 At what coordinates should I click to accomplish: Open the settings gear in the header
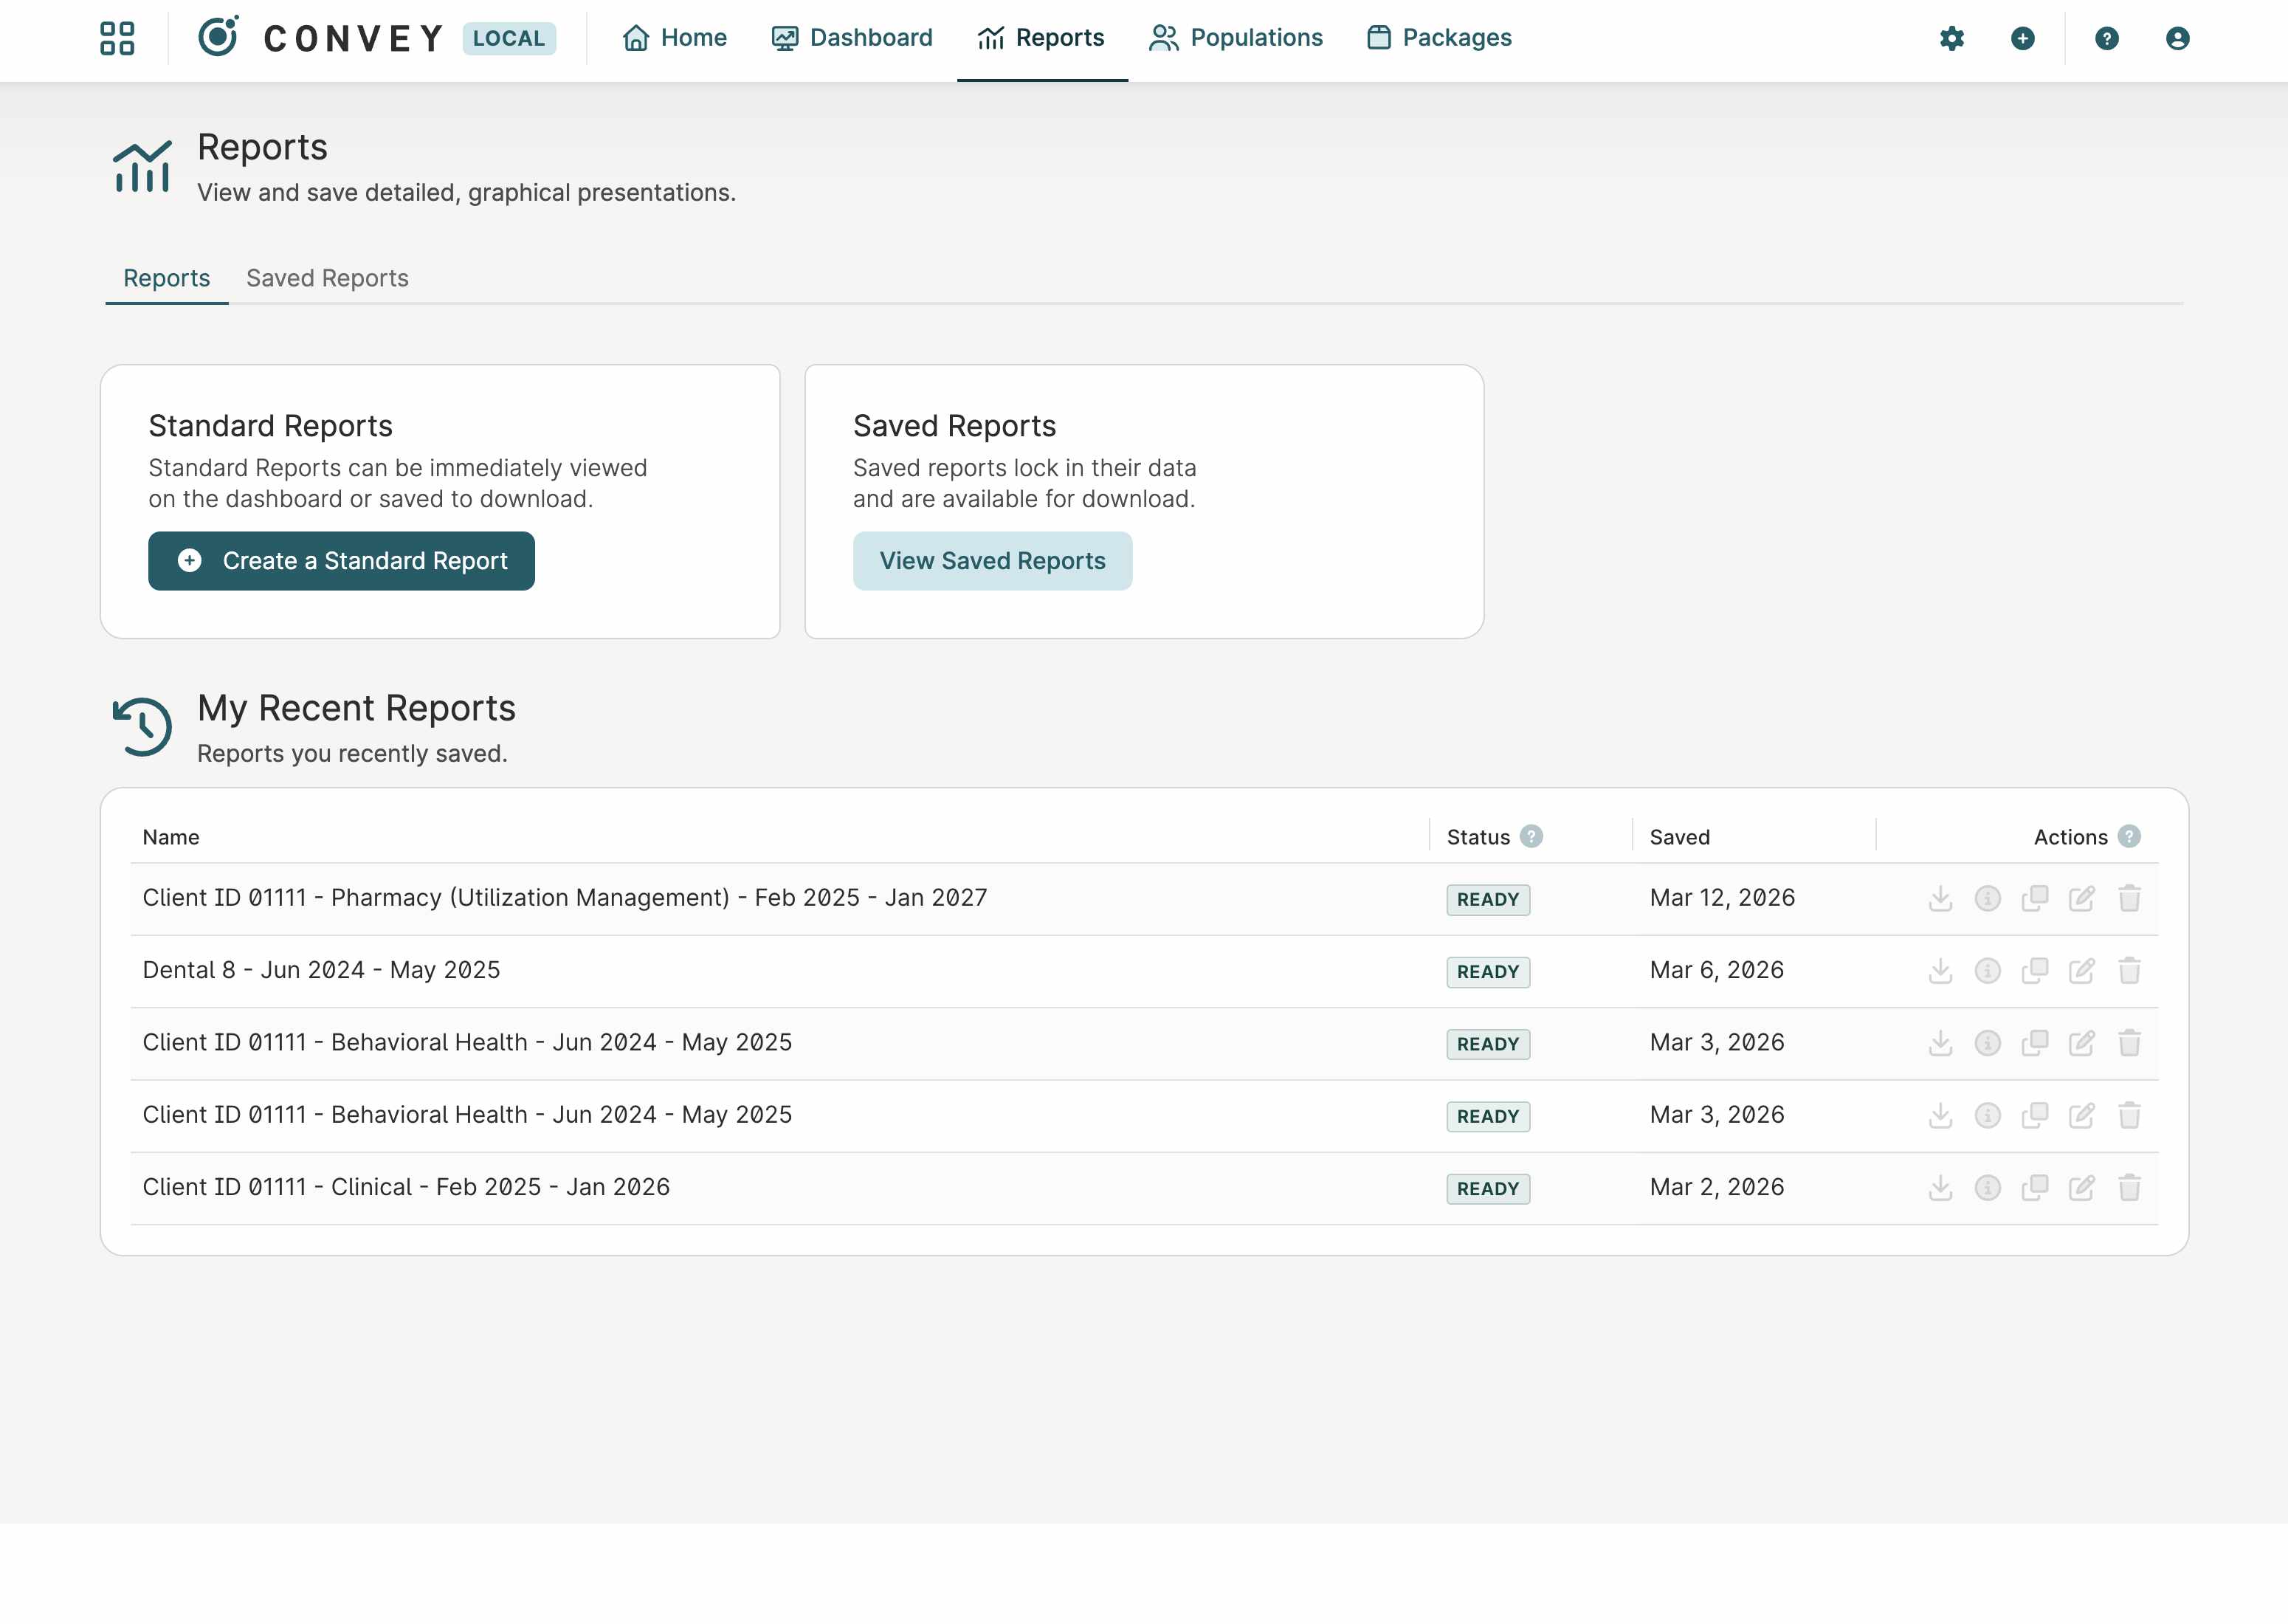[1951, 38]
